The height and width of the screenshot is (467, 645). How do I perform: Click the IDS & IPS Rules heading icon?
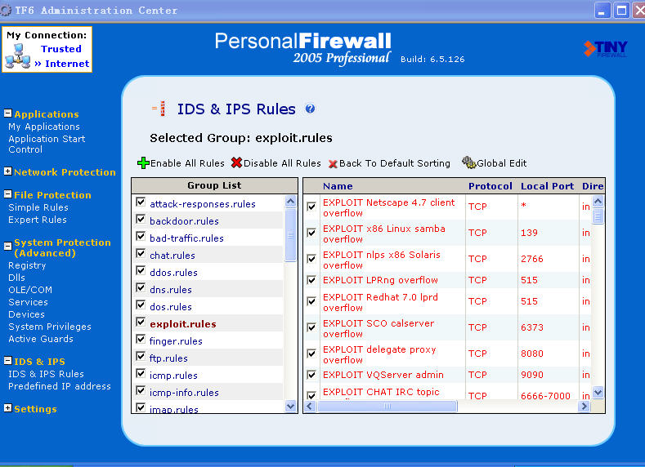pos(159,109)
